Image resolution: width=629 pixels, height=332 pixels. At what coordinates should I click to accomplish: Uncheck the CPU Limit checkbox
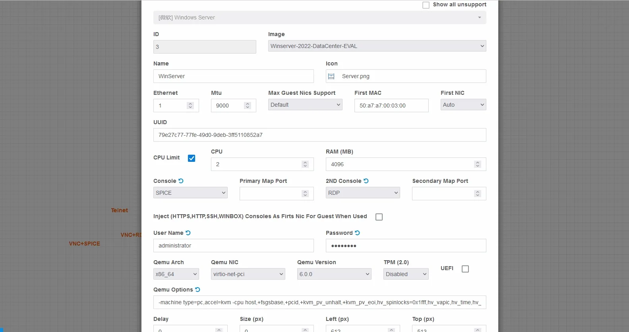(192, 158)
